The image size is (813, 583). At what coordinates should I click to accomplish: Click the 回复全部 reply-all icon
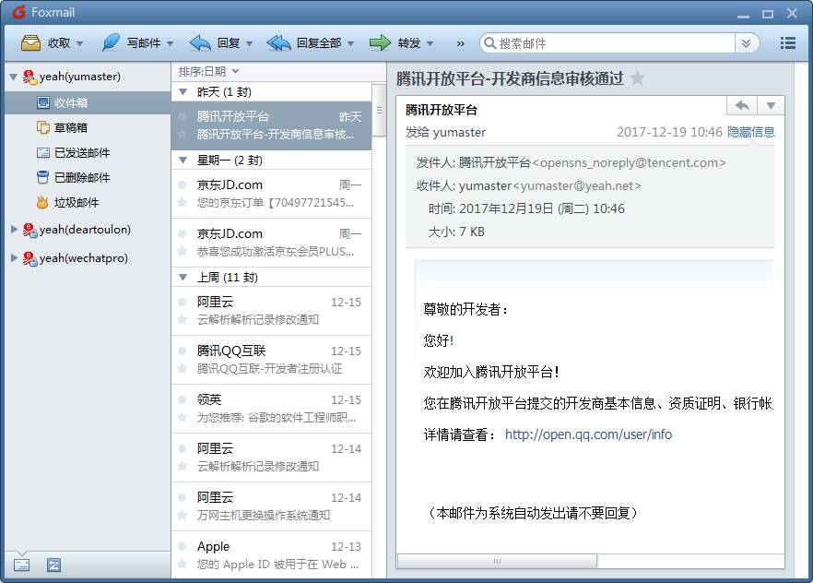[x=278, y=42]
